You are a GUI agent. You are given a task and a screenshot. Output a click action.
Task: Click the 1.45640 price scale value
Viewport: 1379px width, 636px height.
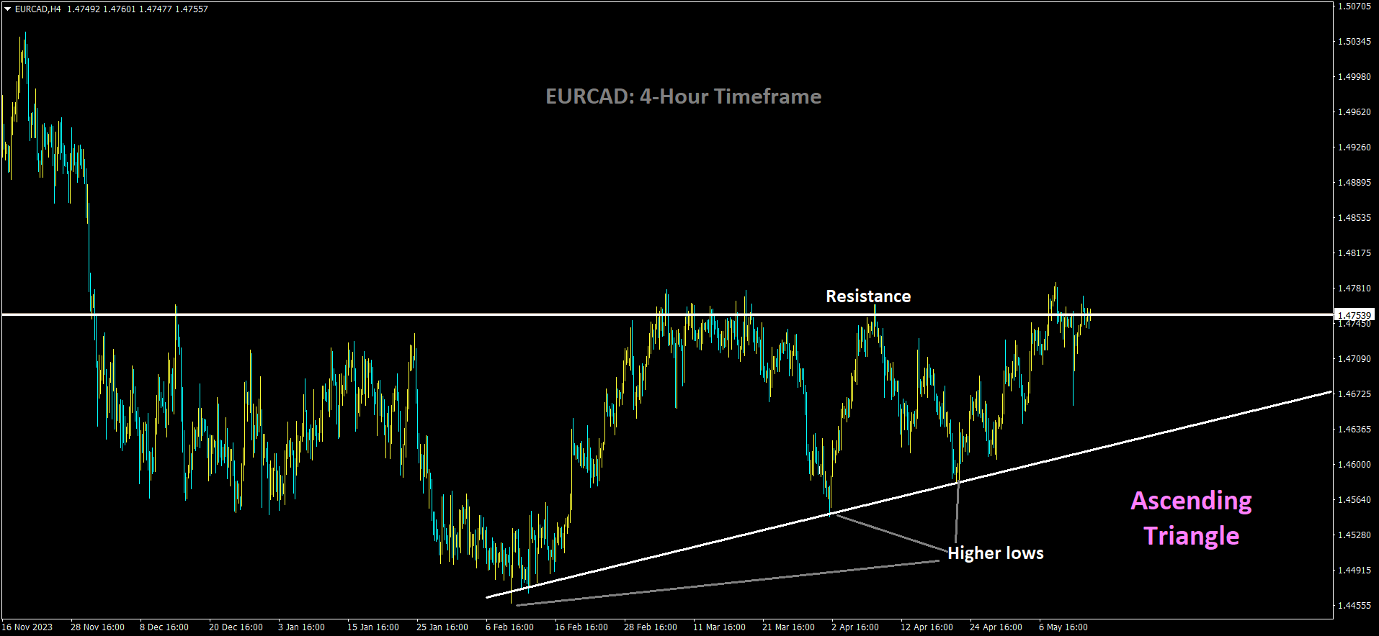1355,499
